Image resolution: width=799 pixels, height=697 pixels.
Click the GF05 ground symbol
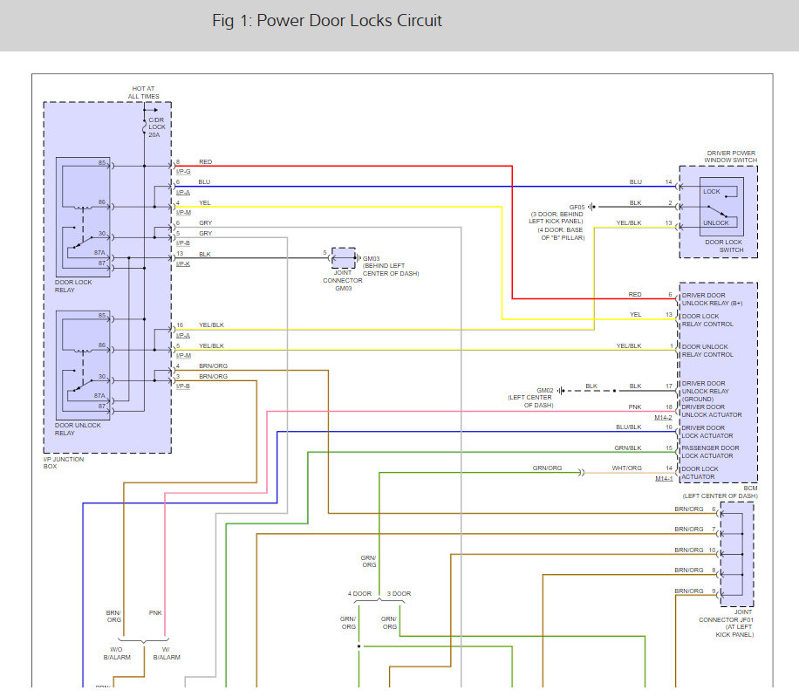(591, 207)
